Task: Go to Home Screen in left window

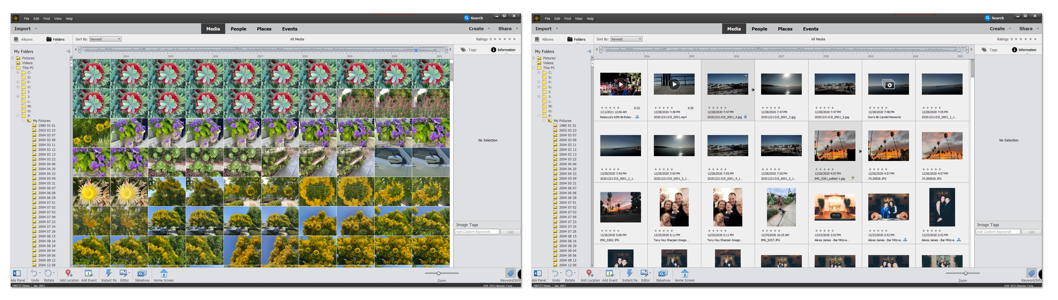Action: [163, 273]
